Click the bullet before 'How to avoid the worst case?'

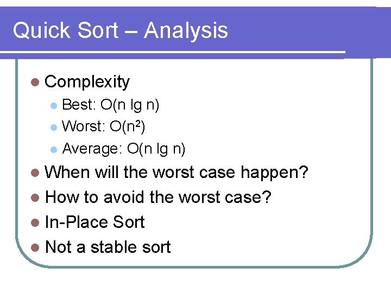(35, 198)
